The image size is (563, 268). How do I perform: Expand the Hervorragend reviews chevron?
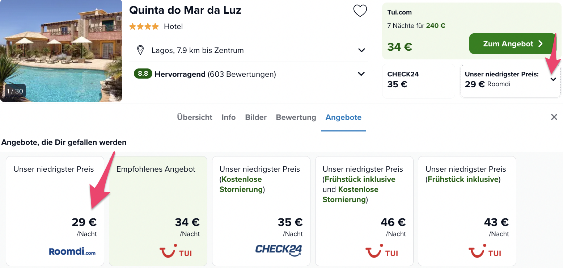pos(361,74)
